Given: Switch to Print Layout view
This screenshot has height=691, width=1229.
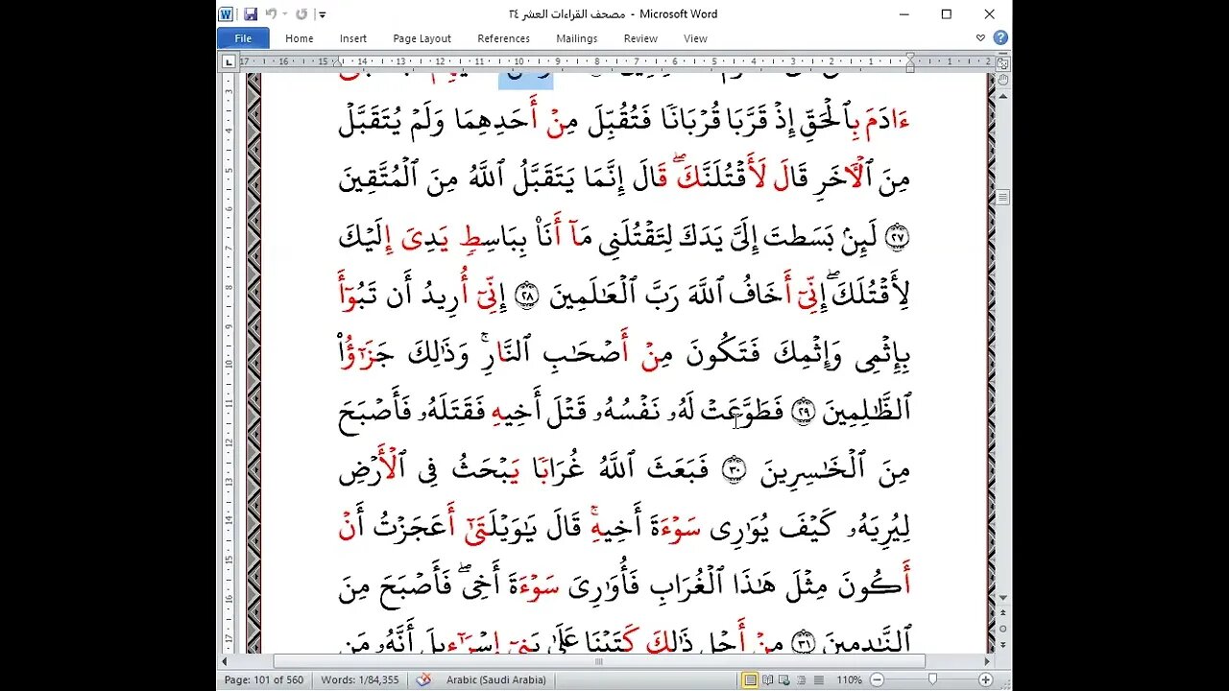Looking at the screenshot, I should click(x=751, y=679).
